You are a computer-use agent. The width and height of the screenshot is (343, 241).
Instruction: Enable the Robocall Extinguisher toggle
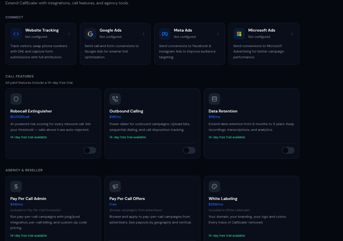pos(90,150)
